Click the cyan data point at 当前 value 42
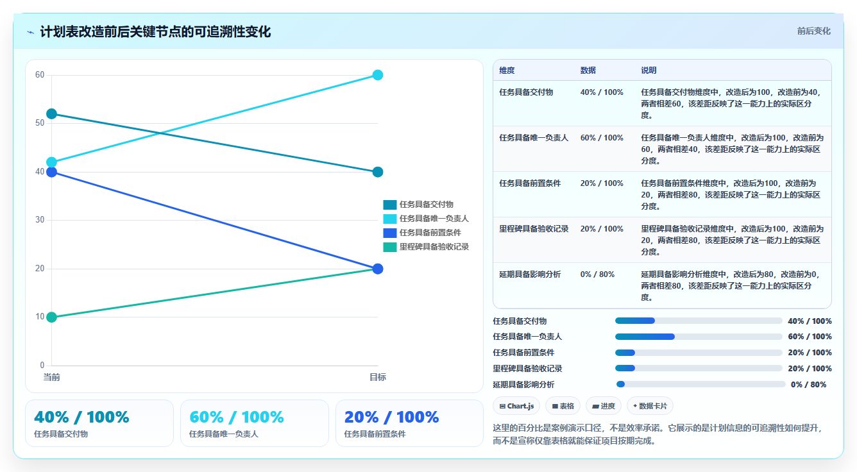This screenshot has width=857, height=472. coord(51,162)
